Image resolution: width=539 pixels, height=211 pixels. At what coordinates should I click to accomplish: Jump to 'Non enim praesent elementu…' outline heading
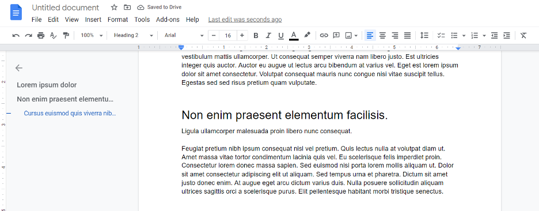(65, 99)
